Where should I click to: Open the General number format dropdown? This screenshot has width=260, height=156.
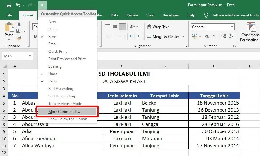tap(232, 27)
